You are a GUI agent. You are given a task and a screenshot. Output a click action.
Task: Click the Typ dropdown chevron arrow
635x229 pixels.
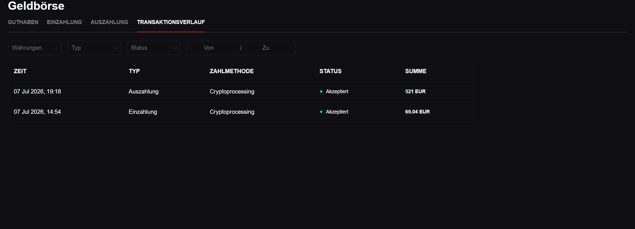click(x=116, y=48)
